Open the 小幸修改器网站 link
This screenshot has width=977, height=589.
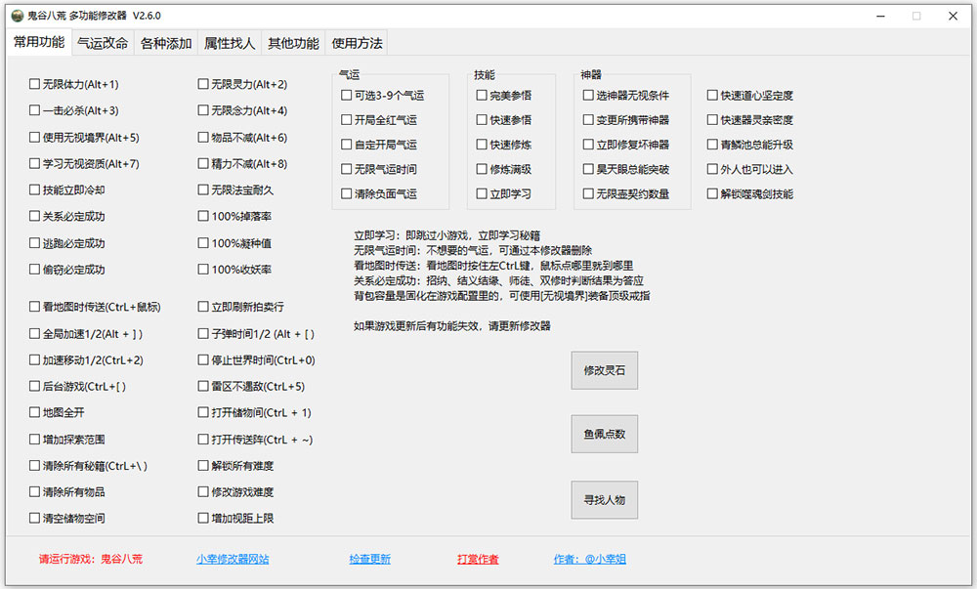(x=233, y=559)
